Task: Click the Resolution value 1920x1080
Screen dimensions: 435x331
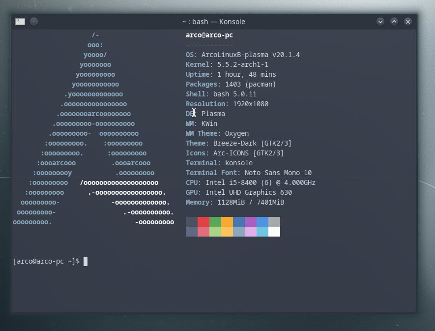Action: pyautogui.click(x=251, y=104)
